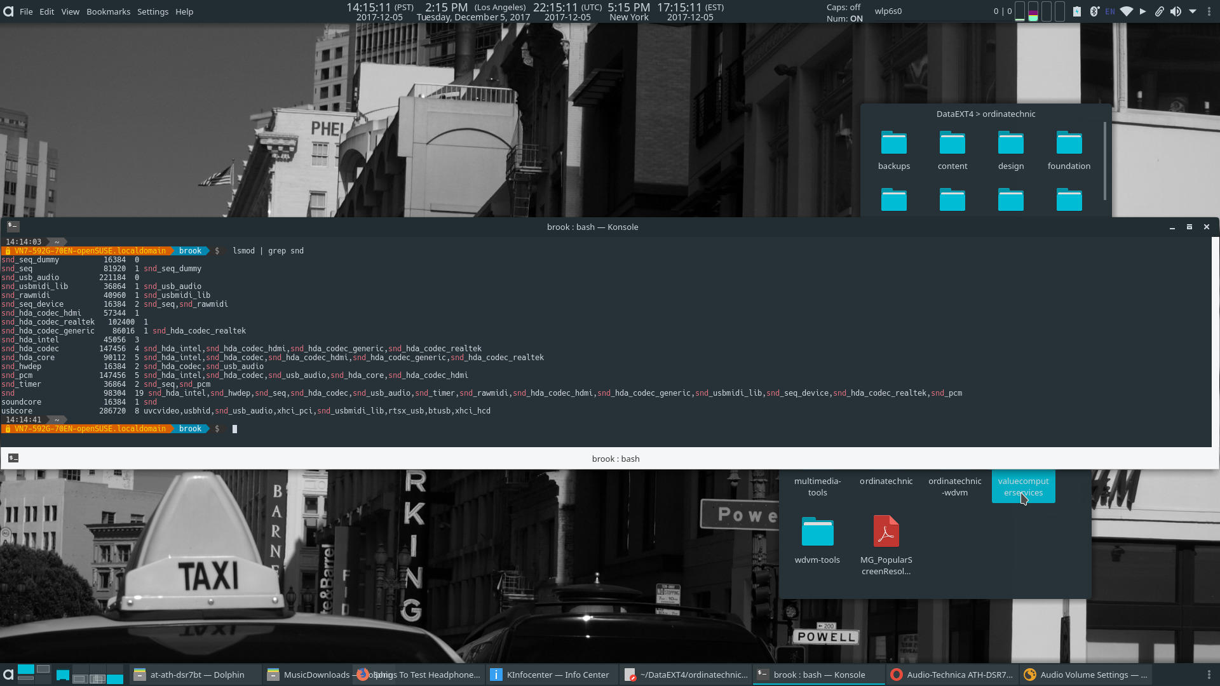This screenshot has width=1220, height=686.
Task: Open the Wi-Fi network tray icon
Action: 1127,11
